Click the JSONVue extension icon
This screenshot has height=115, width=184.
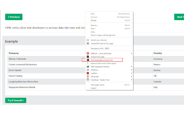[88, 70]
